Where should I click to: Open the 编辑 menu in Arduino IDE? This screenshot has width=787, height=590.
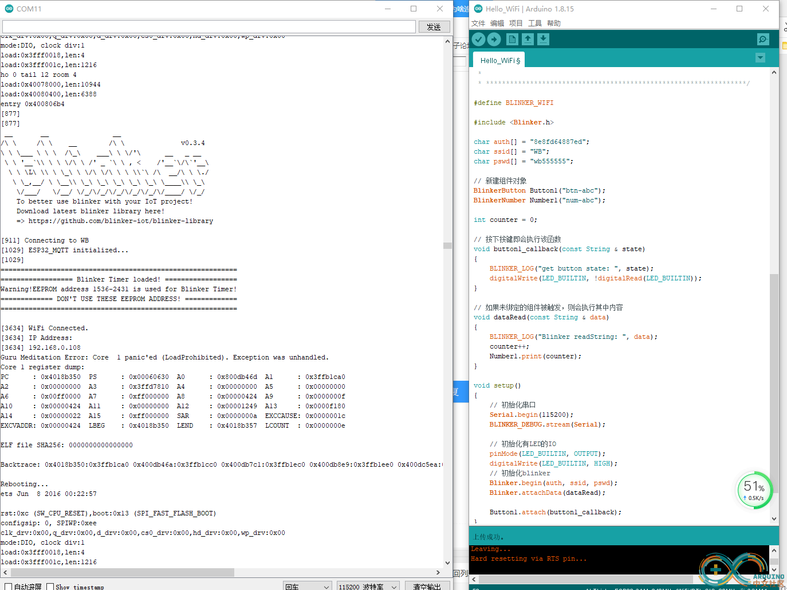(x=497, y=24)
